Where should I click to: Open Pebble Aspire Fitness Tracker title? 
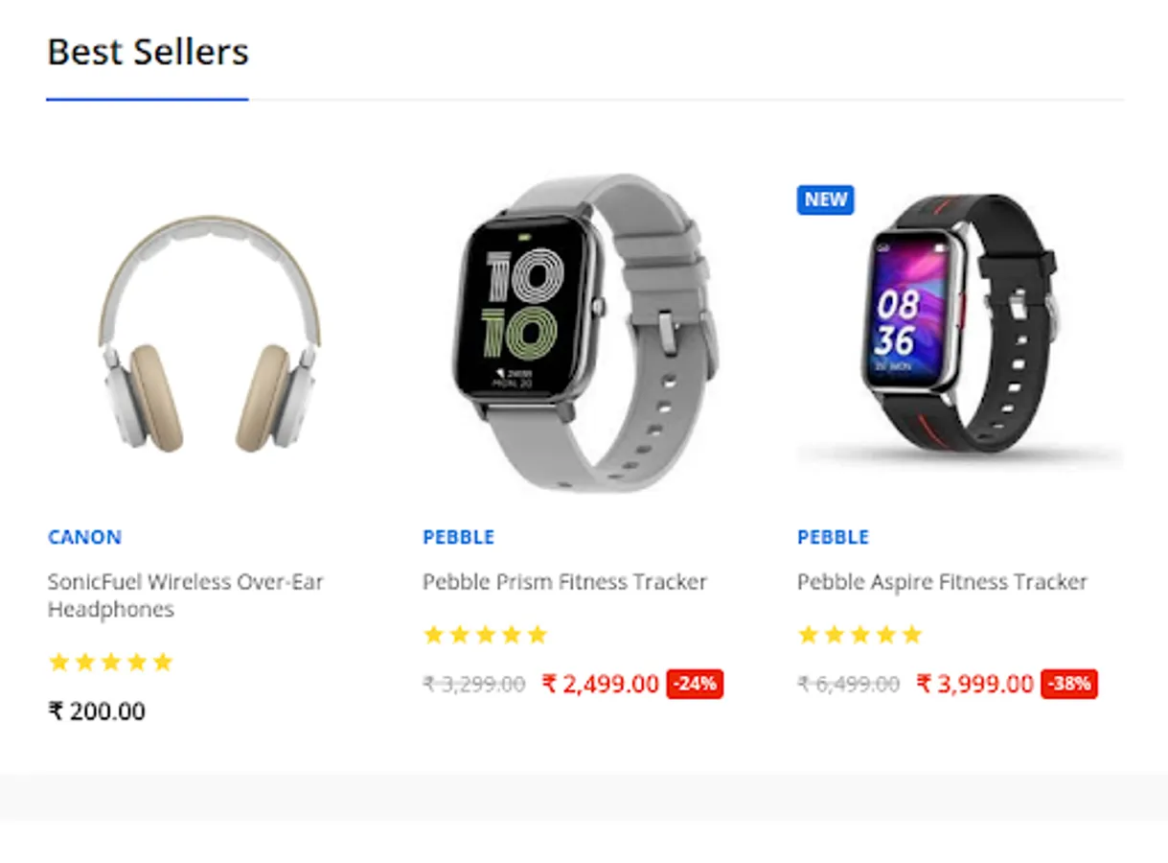tap(942, 582)
